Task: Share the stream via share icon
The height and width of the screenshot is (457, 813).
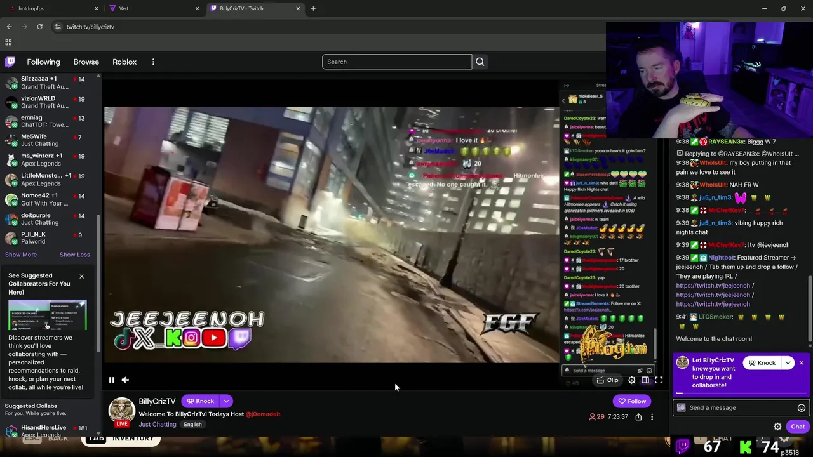Action: coord(638,417)
